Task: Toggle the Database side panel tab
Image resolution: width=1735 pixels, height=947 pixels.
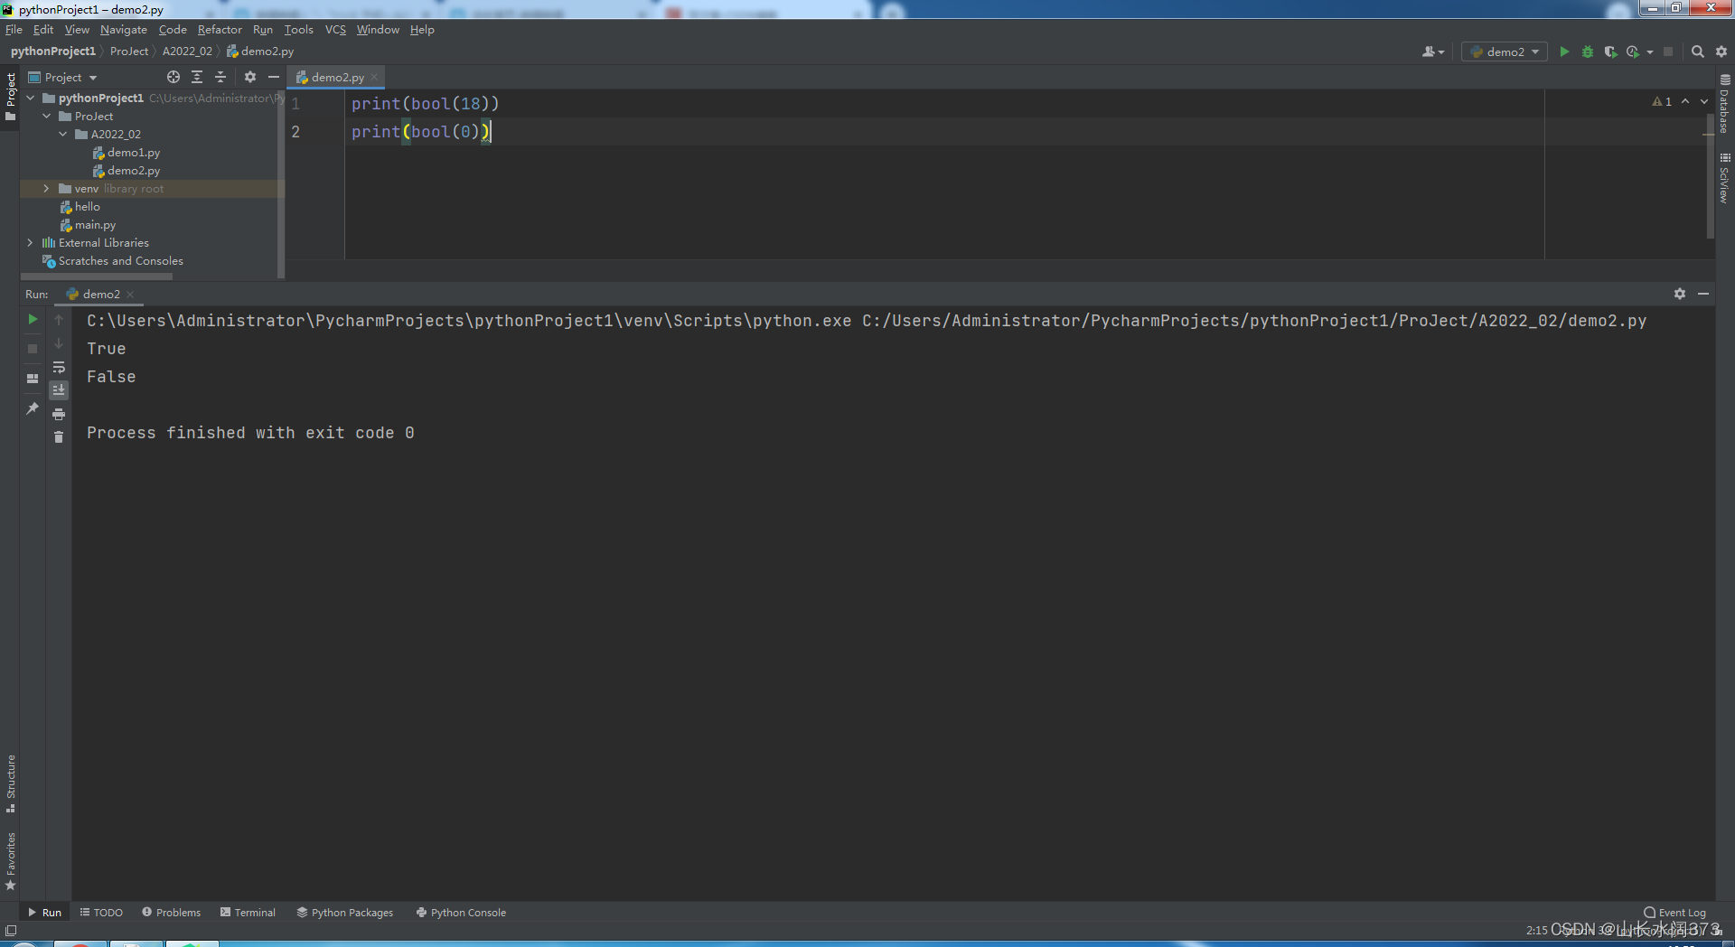Action: pos(1725,104)
